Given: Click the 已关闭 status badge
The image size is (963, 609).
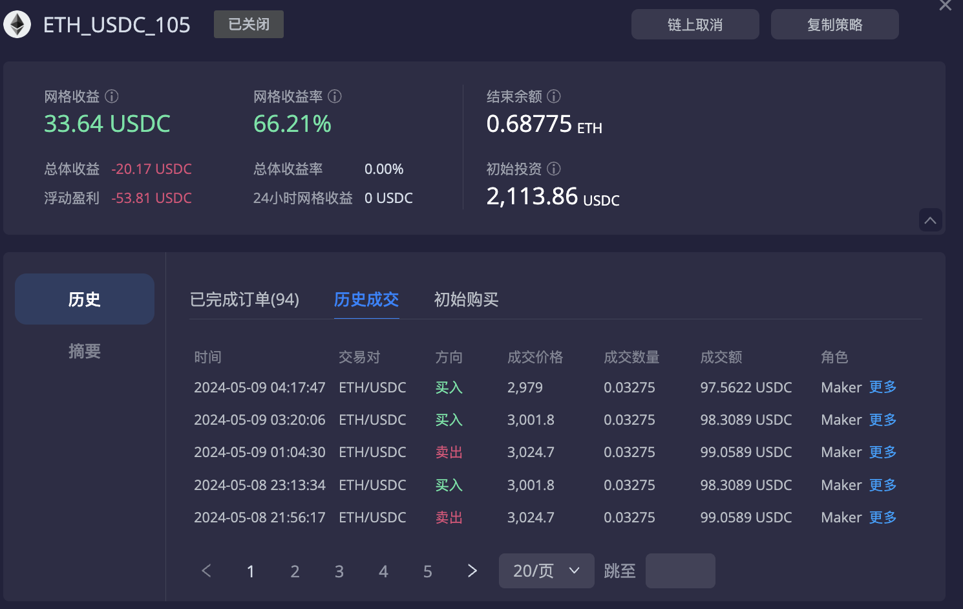Looking at the screenshot, I should click(249, 25).
